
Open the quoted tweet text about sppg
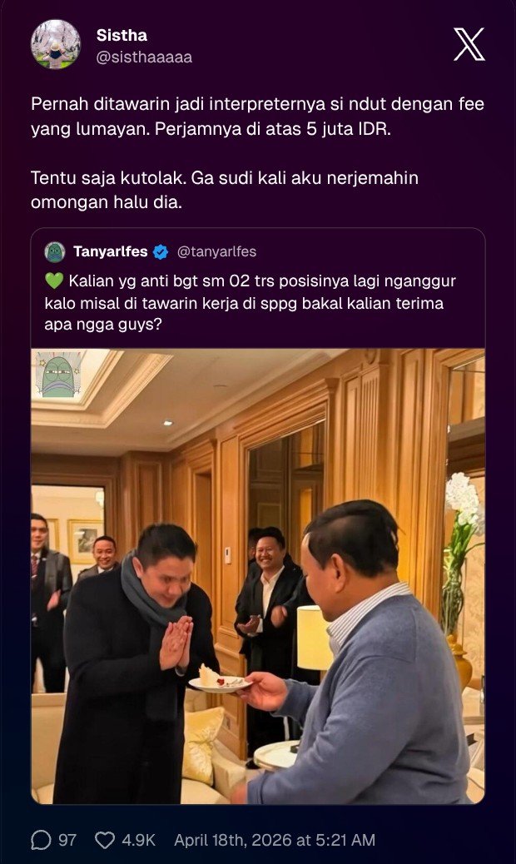(251, 302)
